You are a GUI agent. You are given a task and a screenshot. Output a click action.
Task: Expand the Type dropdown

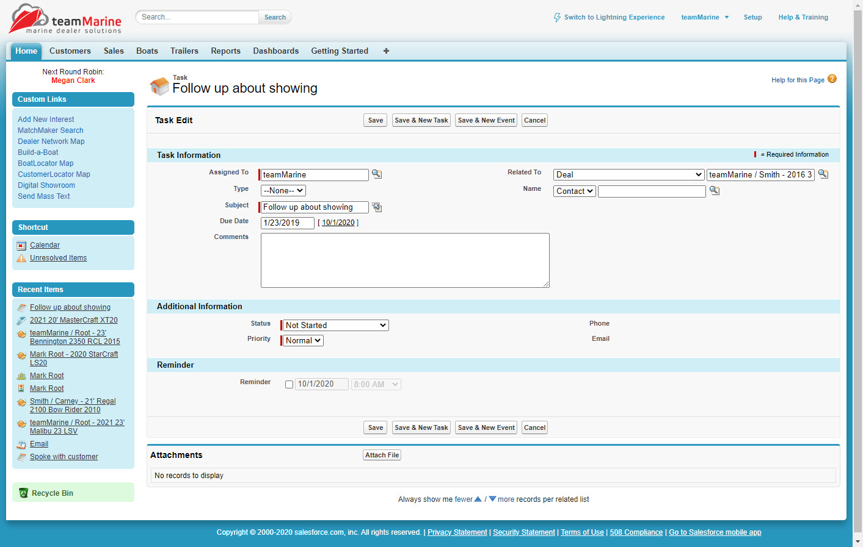[283, 191]
